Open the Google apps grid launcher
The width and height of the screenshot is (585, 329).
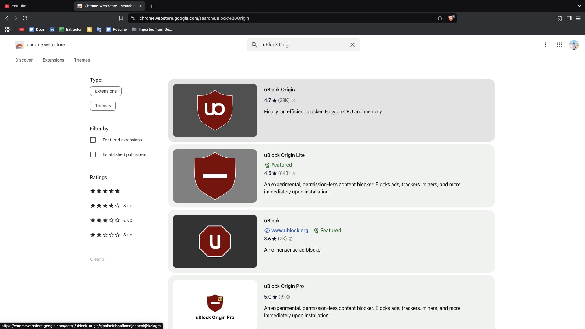tap(559, 45)
